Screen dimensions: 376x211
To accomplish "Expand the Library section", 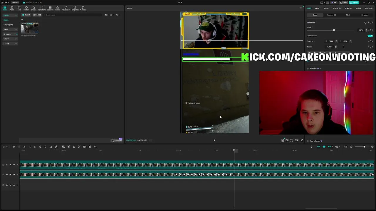I will point(10,43).
